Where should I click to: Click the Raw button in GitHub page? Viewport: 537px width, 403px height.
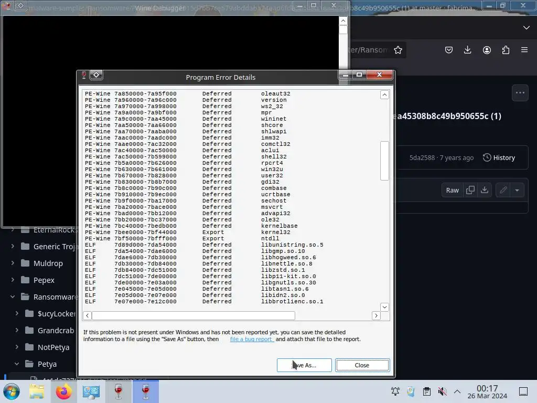[452, 190]
